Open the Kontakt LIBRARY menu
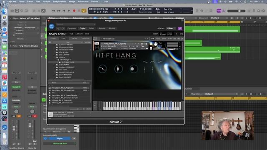 79,34
